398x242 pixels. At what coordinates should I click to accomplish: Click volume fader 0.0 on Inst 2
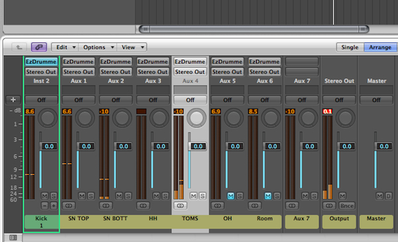click(48, 147)
